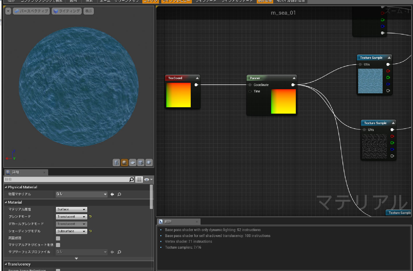The height and width of the screenshot is (271, 413).
Task: Toggle the ライブプレビュー toolbar option
Action: coord(176,1)
